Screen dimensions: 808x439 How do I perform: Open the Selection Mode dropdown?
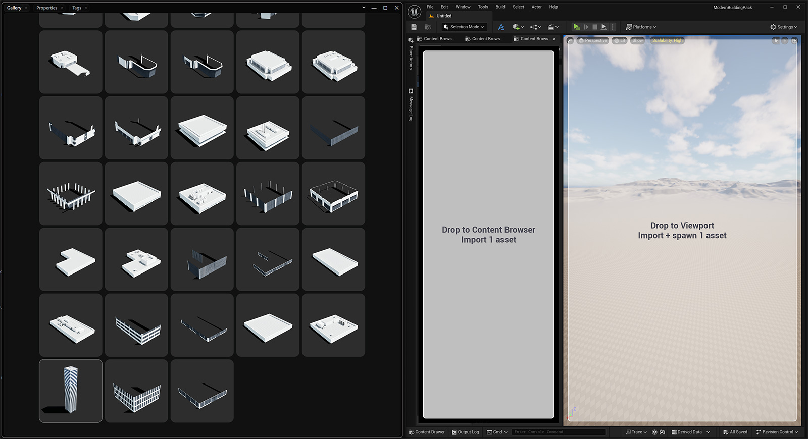tap(464, 27)
